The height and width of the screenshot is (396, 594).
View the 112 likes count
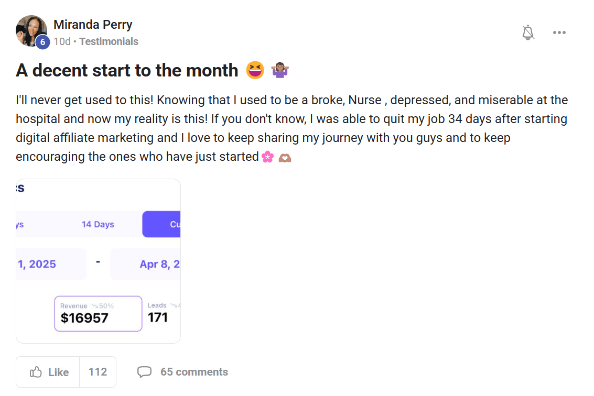pos(98,372)
